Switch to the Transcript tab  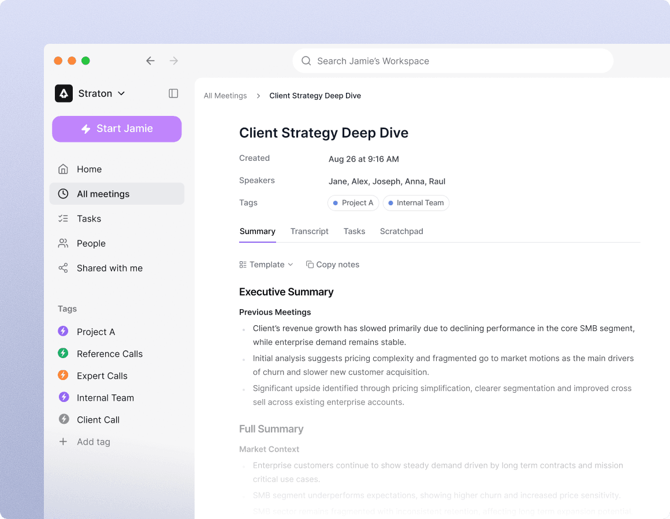309,231
